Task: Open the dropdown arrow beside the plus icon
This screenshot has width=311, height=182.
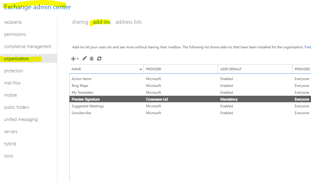Action: (78, 59)
